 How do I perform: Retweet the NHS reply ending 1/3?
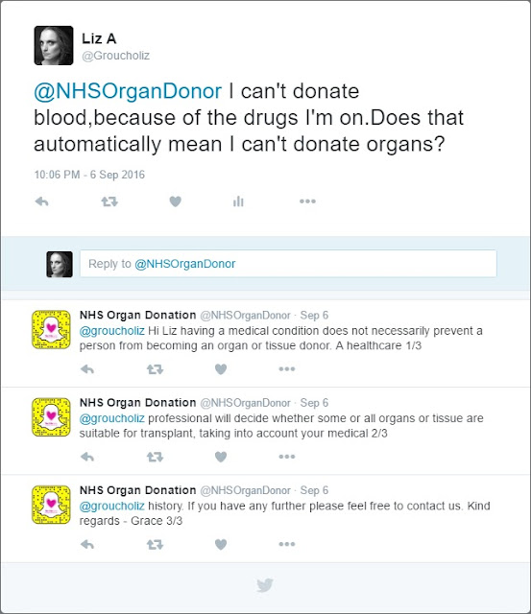[x=155, y=368]
